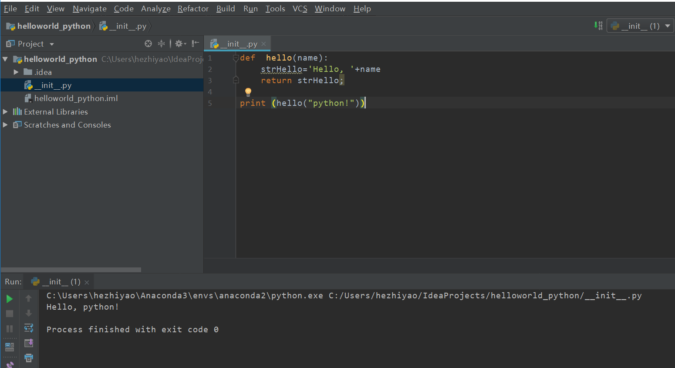The width and height of the screenshot is (675, 368).
Task: Open the Help menu
Action: click(x=362, y=9)
